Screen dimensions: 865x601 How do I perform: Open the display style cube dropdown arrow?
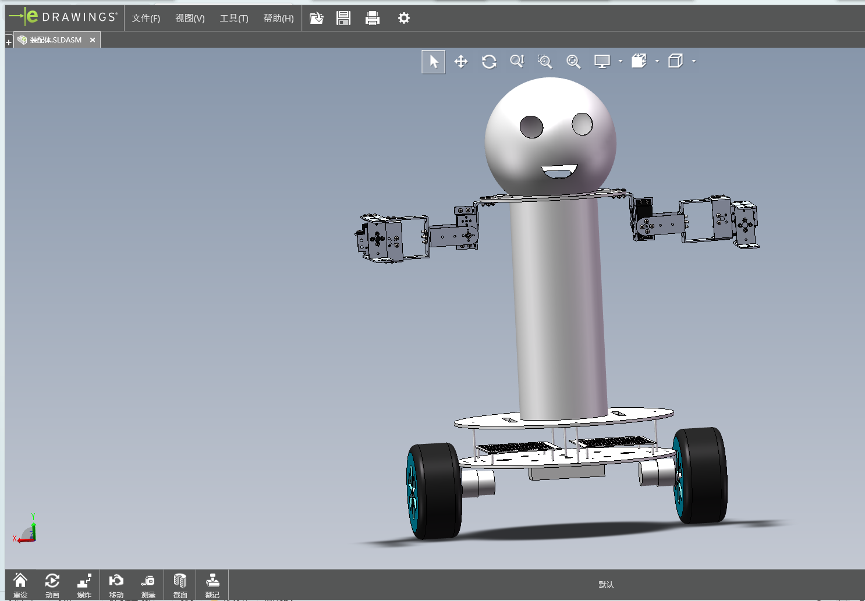[694, 61]
